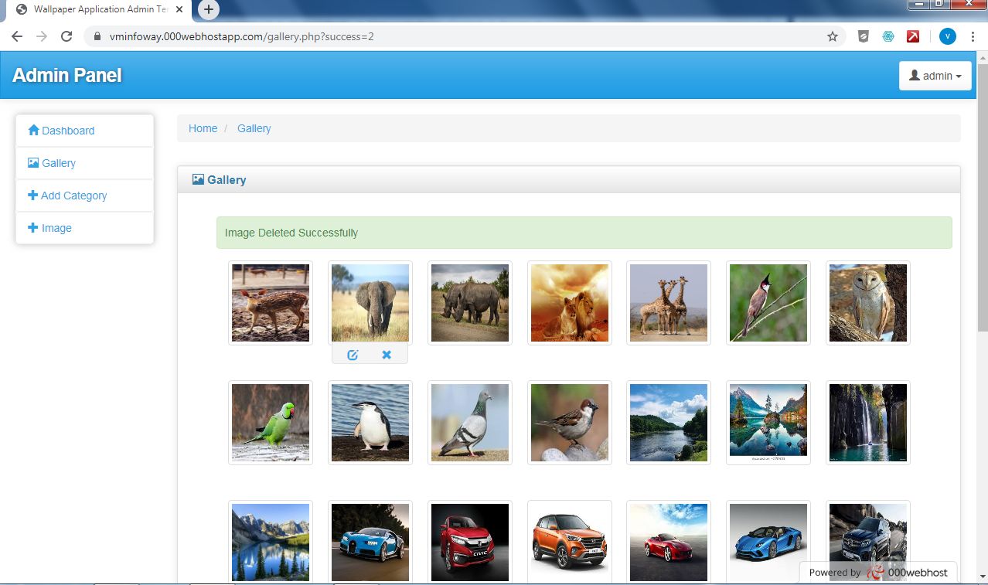Click the lion thumbnail
988x585 pixels.
[x=570, y=303]
